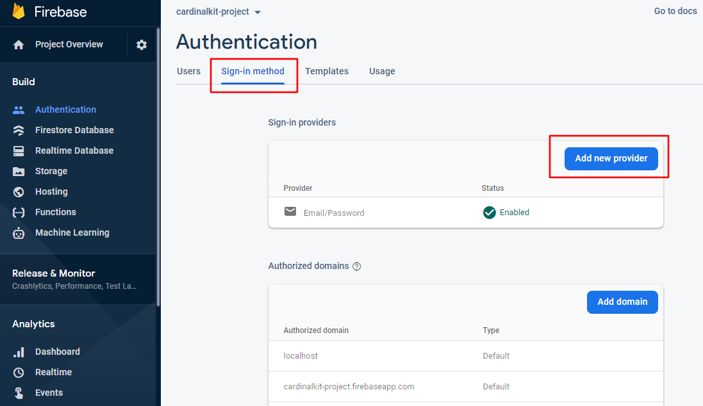Viewport: 703px width, 406px height.
Task: Click the Hosting globe icon
Action: 19,191
